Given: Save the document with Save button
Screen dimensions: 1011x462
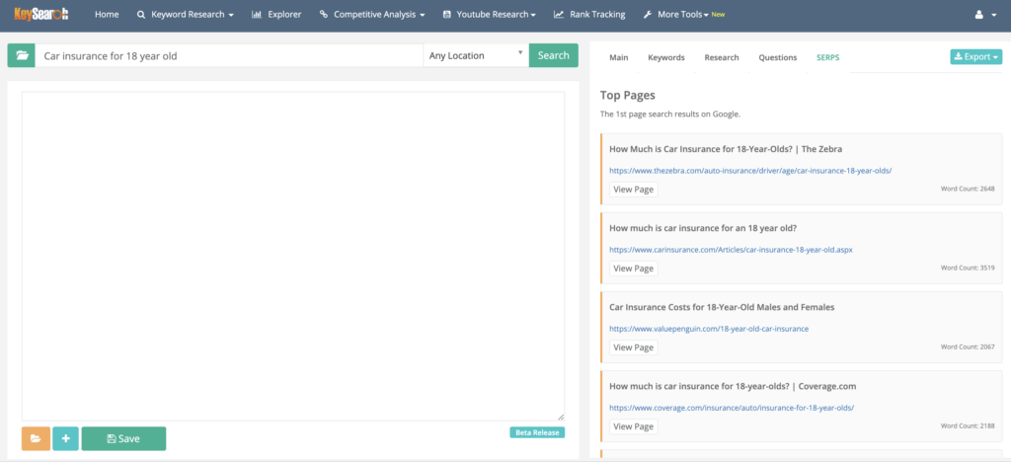Looking at the screenshot, I should tap(123, 439).
